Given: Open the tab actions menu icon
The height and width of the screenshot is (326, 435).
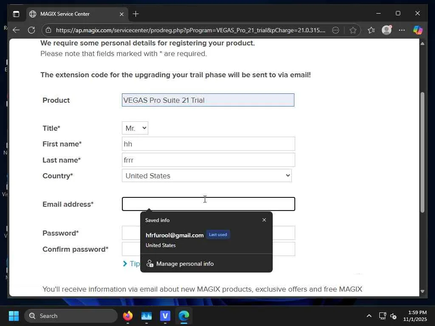Looking at the screenshot, I should pyautogui.click(x=16, y=14).
